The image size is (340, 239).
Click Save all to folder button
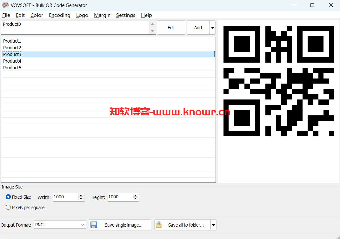coord(182,225)
